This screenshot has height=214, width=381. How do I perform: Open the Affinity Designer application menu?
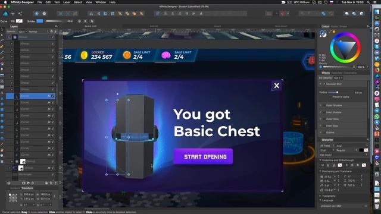coord(23,2)
